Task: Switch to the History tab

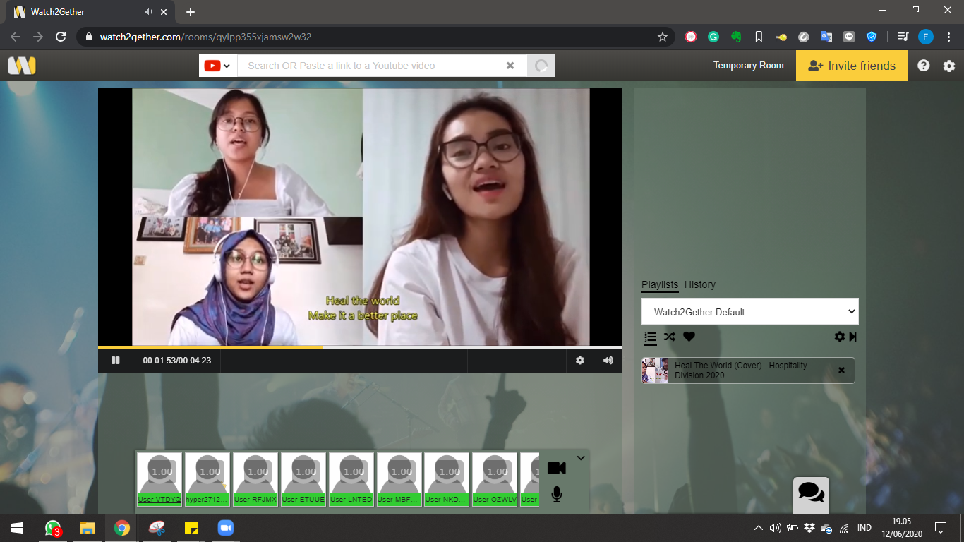Action: pos(699,284)
